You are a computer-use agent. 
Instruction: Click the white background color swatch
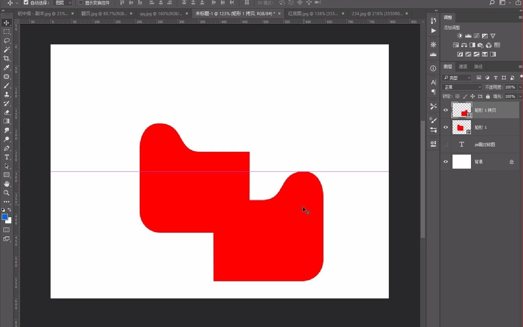[10, 221]
